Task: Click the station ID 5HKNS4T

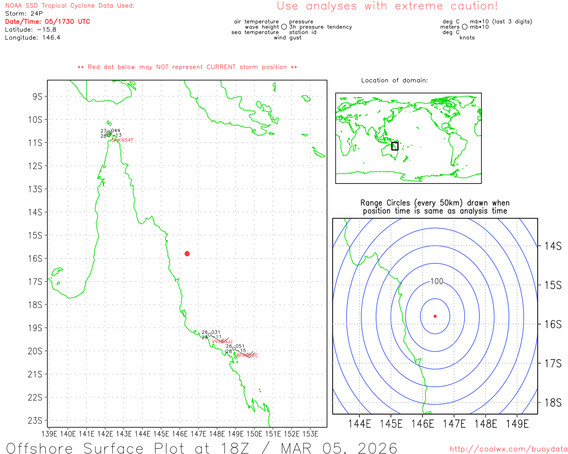Action: (x=122, y=140)
